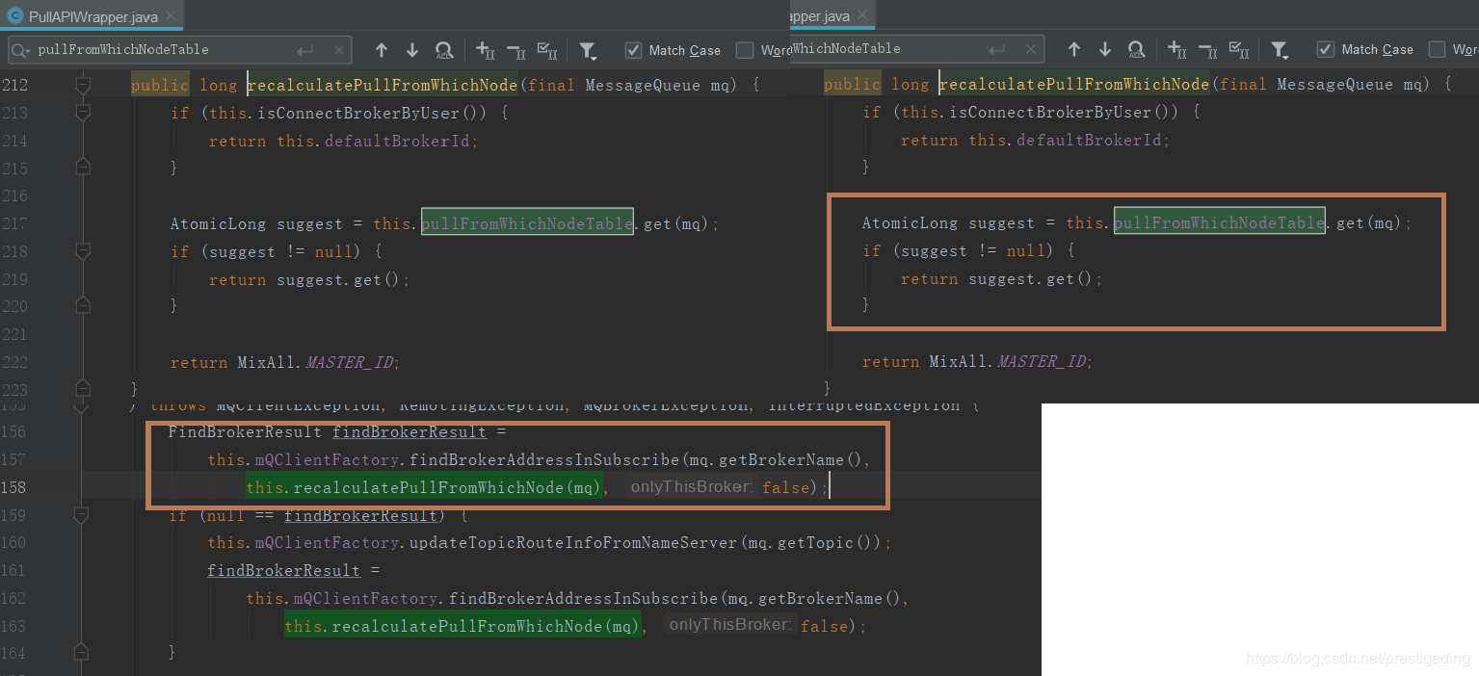Select all occurrences icon in left find bar
The height and width of the screenshot is (676, 1479).
(x=546, y=50)
